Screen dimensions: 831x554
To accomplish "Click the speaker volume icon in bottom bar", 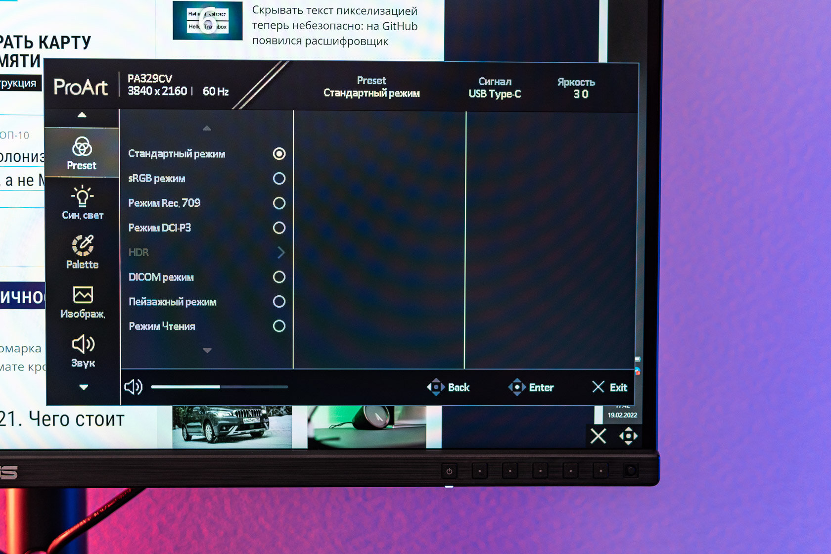I will pos(133,387).
